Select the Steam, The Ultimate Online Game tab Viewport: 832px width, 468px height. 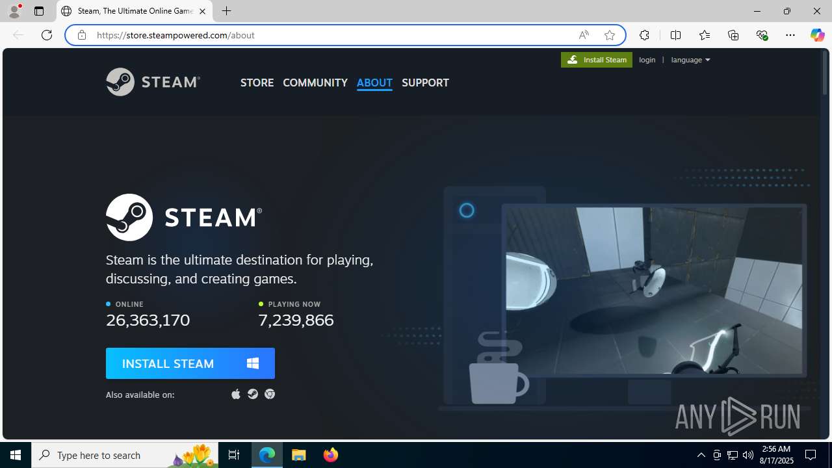(x=135, y=11)
